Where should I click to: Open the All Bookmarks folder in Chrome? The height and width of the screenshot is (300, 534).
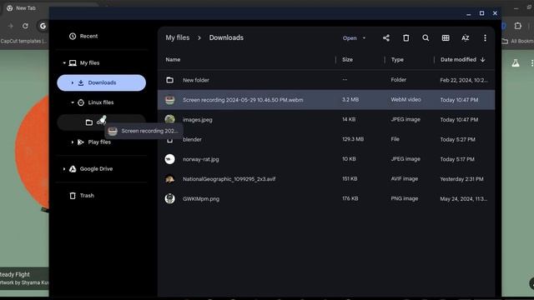(x=518, y=41)
